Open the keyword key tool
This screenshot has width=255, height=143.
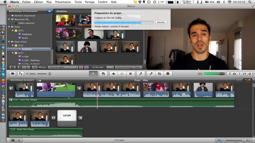point(141,74)
